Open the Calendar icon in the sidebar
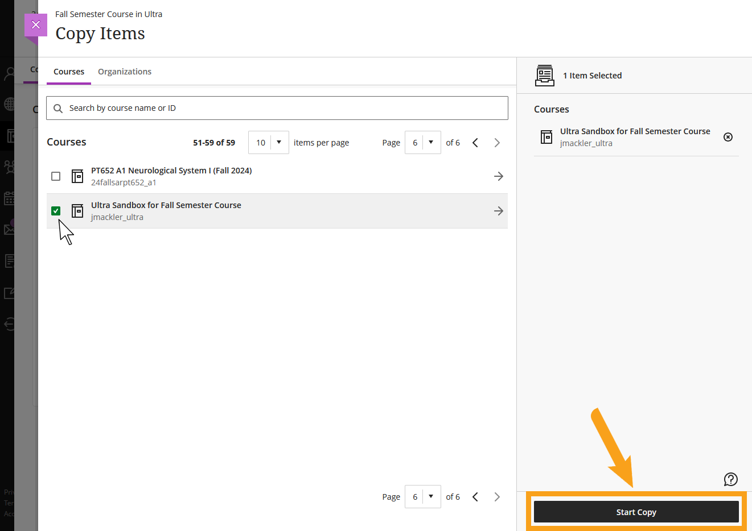The image size is (752, 531). [9, 198]
